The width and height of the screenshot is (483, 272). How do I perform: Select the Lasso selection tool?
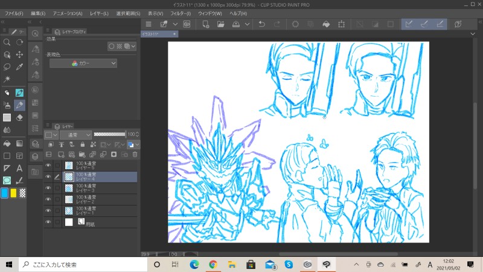point(7,67)
